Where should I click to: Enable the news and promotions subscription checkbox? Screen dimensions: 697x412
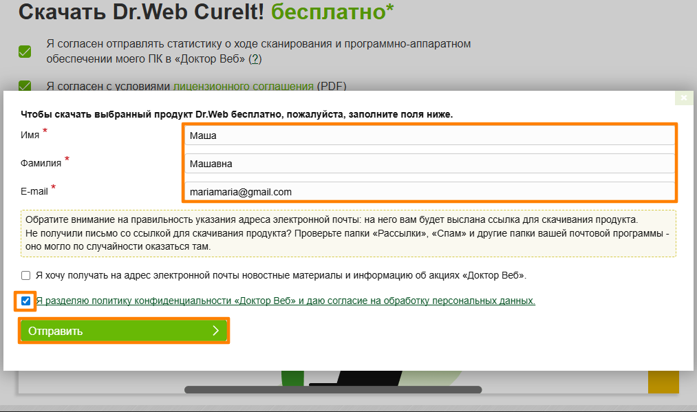click(x=26, y=276)
